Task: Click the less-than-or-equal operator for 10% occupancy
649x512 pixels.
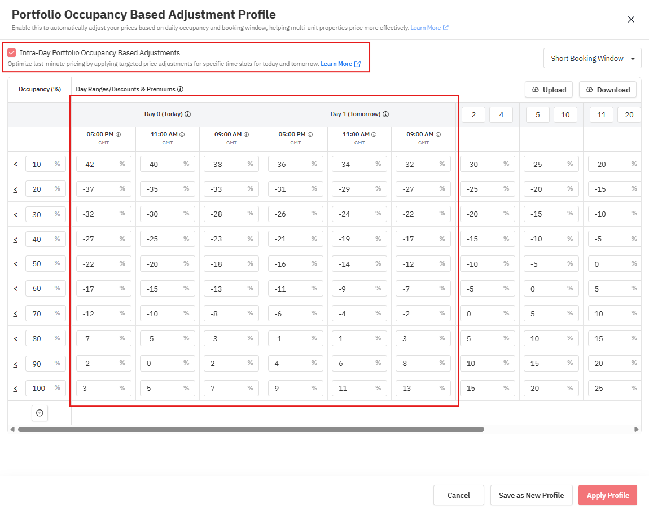Action: pos(15,164)
